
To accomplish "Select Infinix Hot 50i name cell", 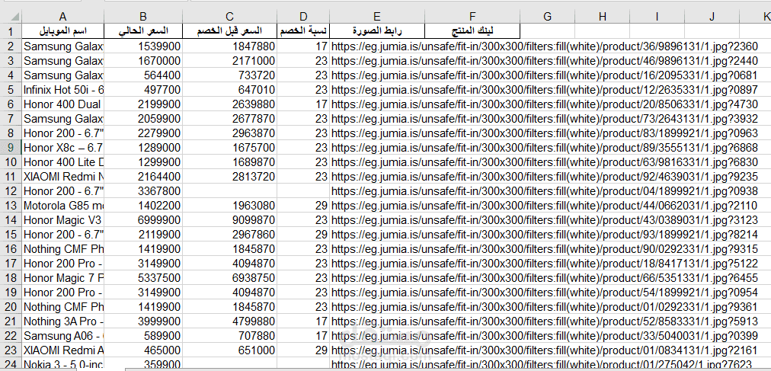I will [63, 91].
